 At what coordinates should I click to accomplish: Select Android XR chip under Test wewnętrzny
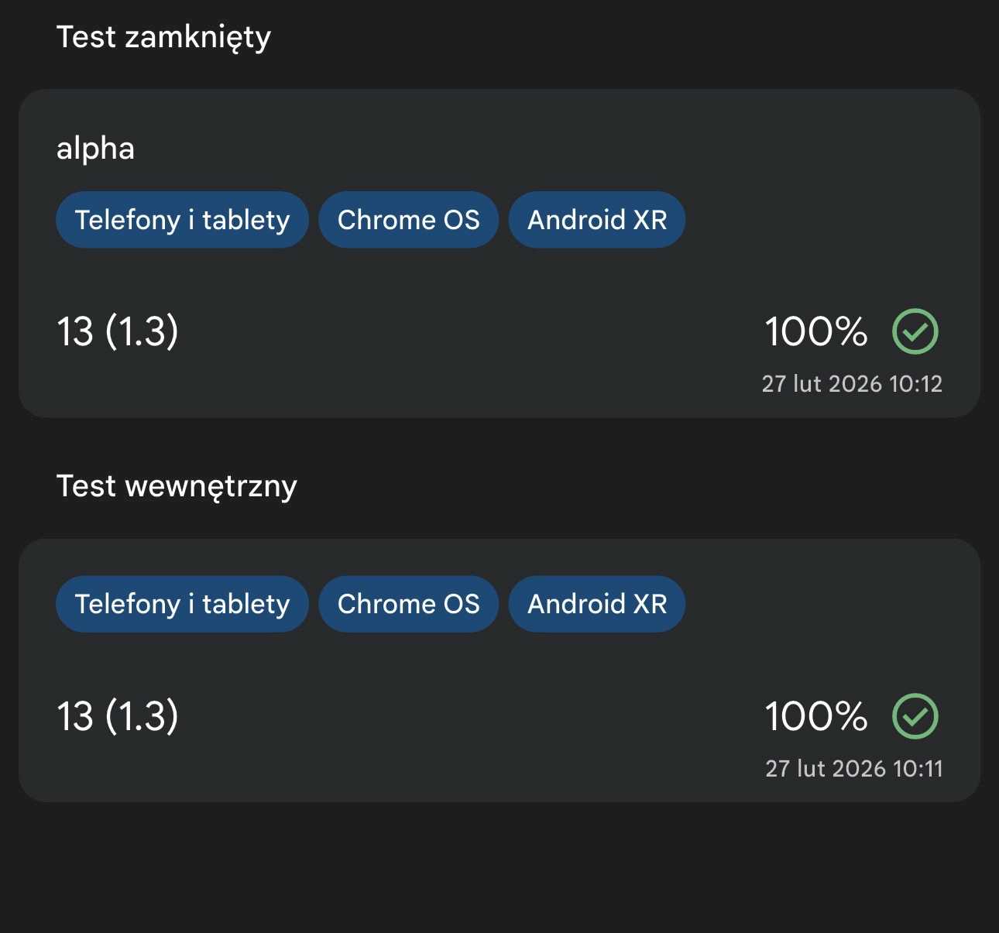pyautogui.click(x=597, y=604)
